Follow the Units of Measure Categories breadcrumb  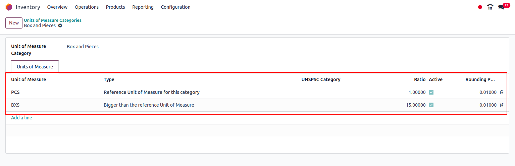coord(53,20)
